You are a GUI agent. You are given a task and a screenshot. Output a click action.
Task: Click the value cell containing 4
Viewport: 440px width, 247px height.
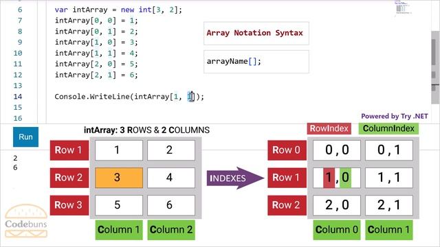pos(171,178)
